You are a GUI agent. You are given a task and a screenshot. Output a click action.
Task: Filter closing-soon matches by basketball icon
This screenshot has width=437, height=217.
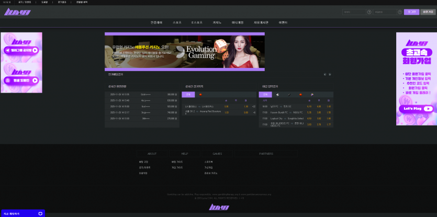pyautogui.click(x=300, y=95)
